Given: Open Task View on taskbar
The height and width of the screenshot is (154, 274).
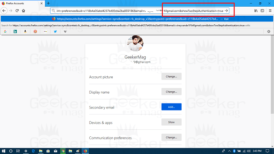Looking at the screenshot, I should [x=18, y=151].
